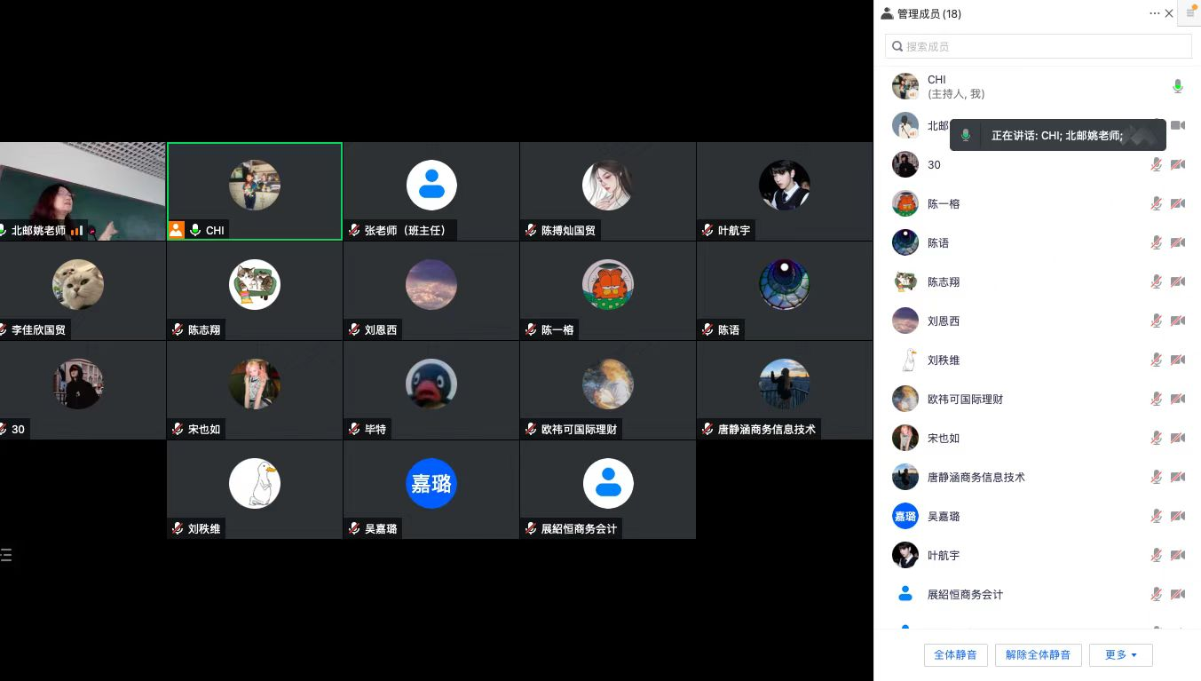
Task: Select 李佳欣国贸 video tile
Action: pos(83,290)
